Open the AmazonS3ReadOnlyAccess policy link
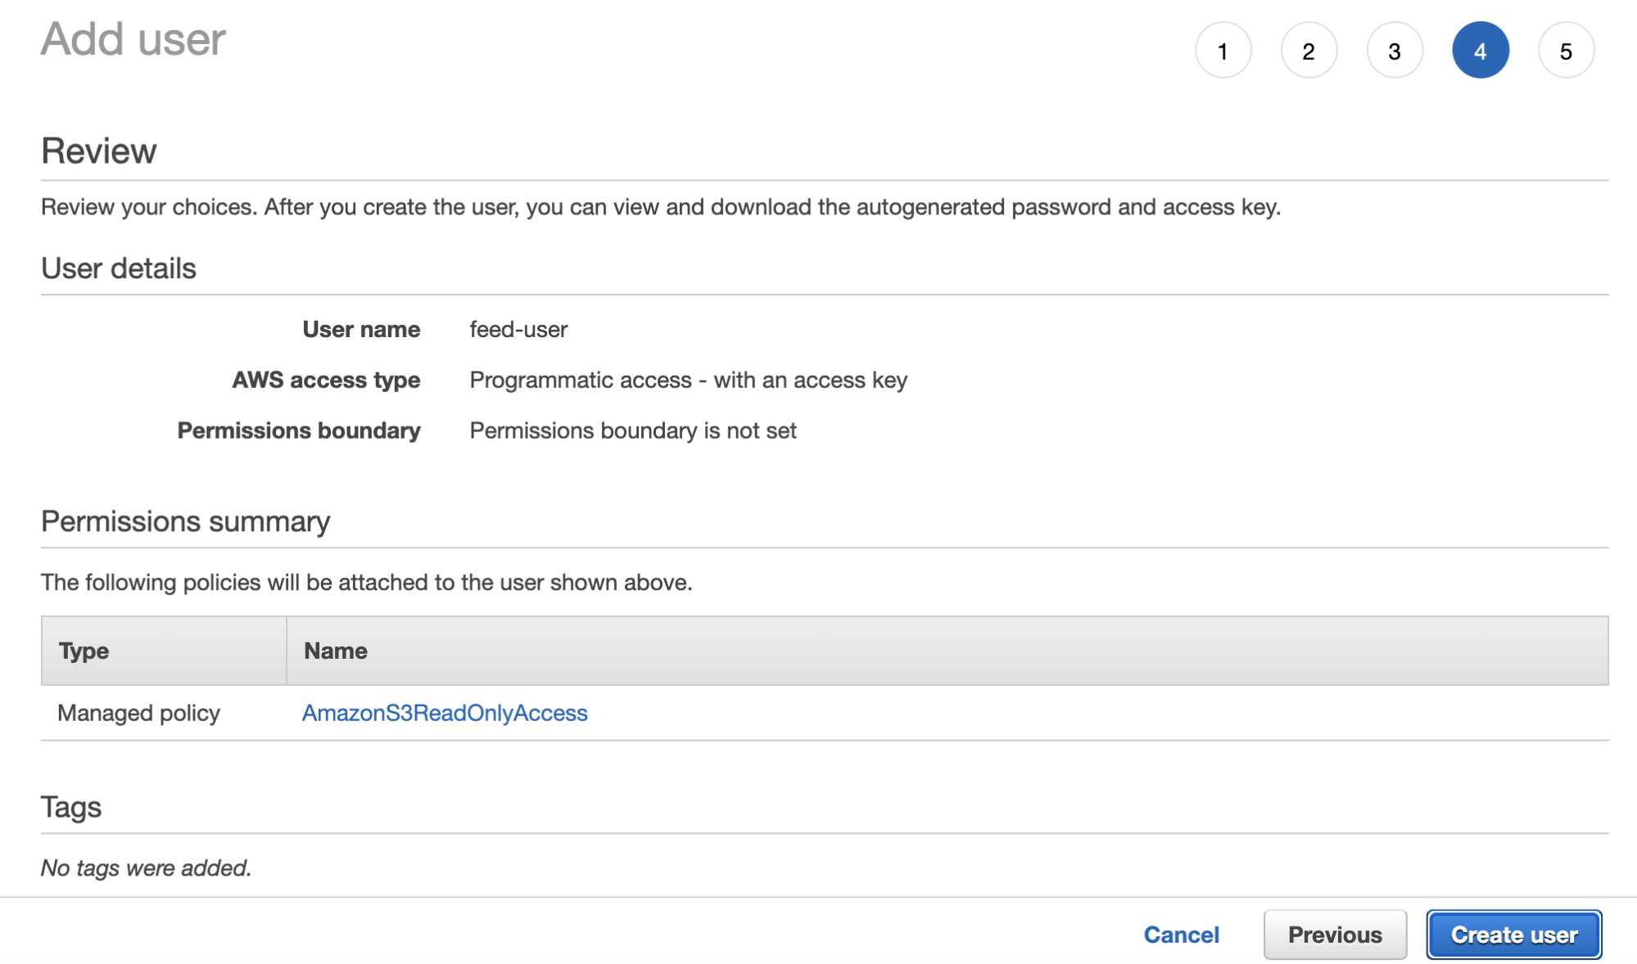The height and width of the screenshot is (964, 1637). point(445,713)
